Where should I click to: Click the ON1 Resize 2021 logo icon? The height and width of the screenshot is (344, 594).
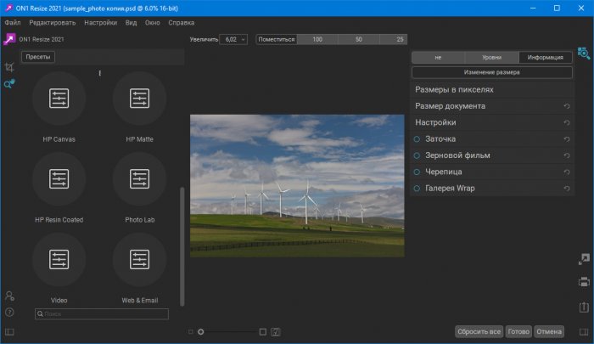coord(9,39)
